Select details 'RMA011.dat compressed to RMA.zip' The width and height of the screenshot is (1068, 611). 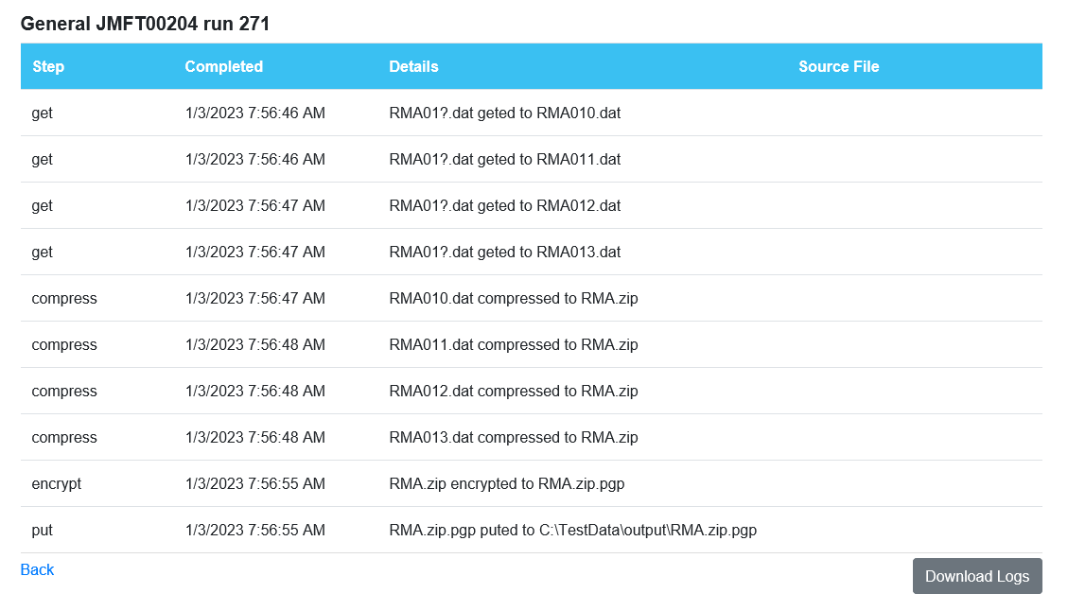point(514,344)
